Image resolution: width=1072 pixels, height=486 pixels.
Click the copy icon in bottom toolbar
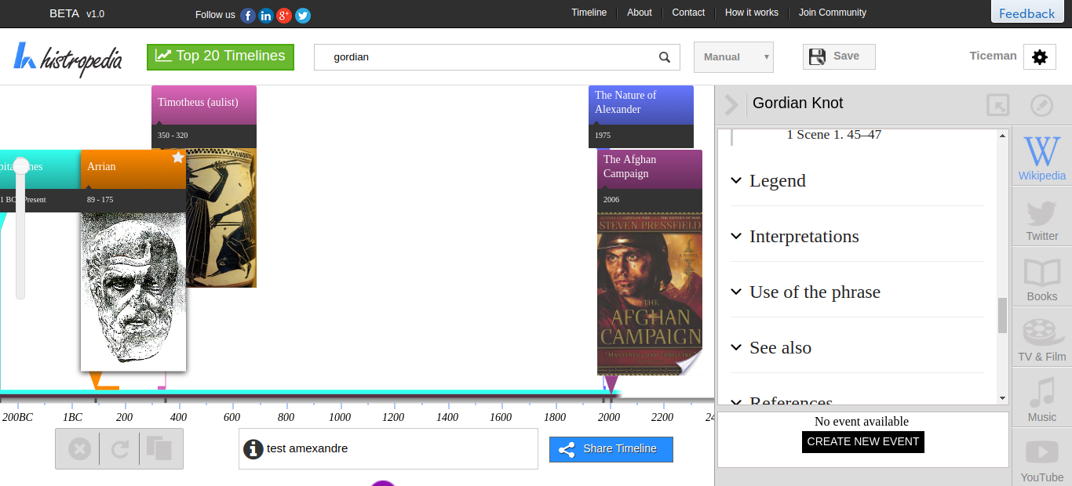click(x=159, y=448)
